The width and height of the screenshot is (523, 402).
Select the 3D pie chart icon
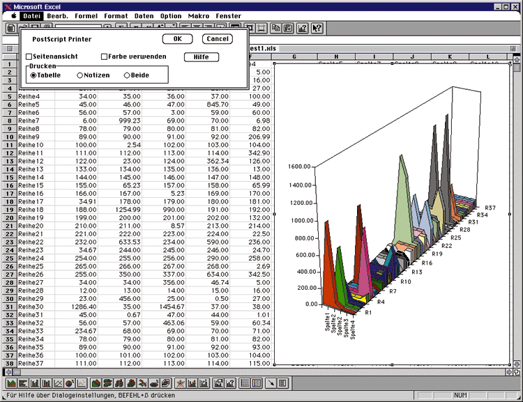tap(154, 383)
